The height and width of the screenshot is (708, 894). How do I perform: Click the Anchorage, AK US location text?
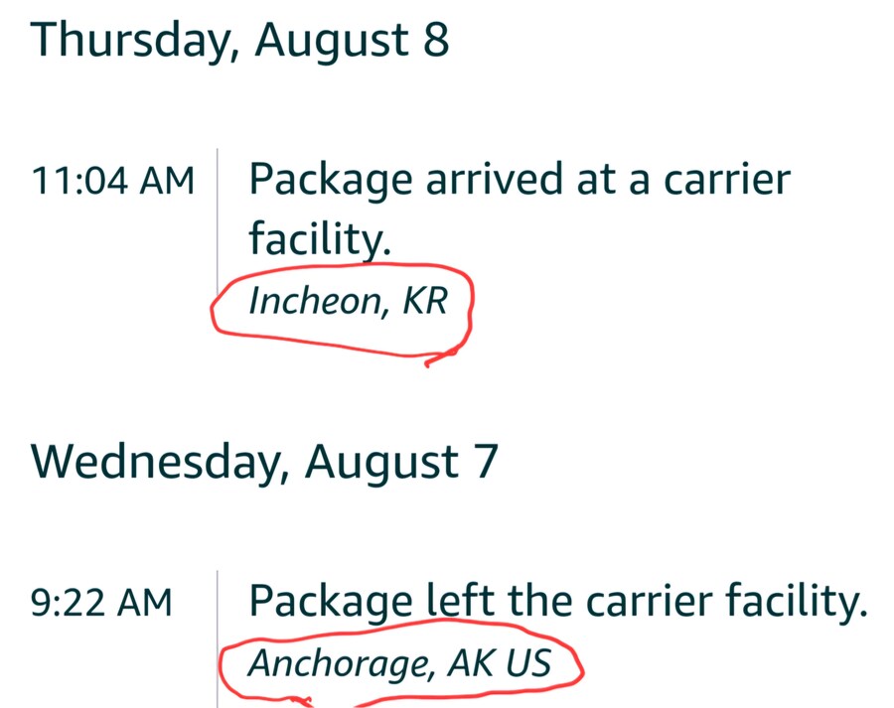tap(398, 663)
